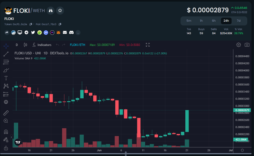Open the blue CoinMarketCap icon

pyautogui.click(x=46, y=33)
